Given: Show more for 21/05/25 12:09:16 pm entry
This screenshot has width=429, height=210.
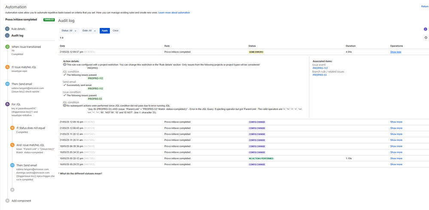Looking at the screenshot, I should [x=396, y=122].
